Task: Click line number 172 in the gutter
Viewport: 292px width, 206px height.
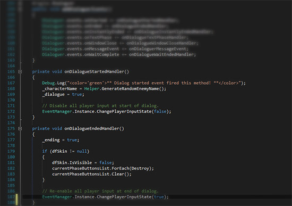Action: tap(11, 111)
